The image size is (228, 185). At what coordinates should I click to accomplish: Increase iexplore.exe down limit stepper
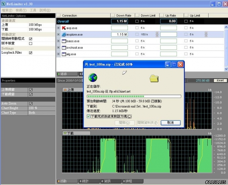pyautogui.click(x=157, y=33)
